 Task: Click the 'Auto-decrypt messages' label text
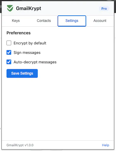(x=35, y=62)
